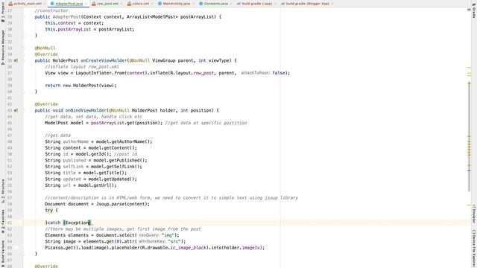Image resolution: width=477 pixels, height=268 pixels.
Task: Open the Device File Explorer panel
Action: point(474,249)
